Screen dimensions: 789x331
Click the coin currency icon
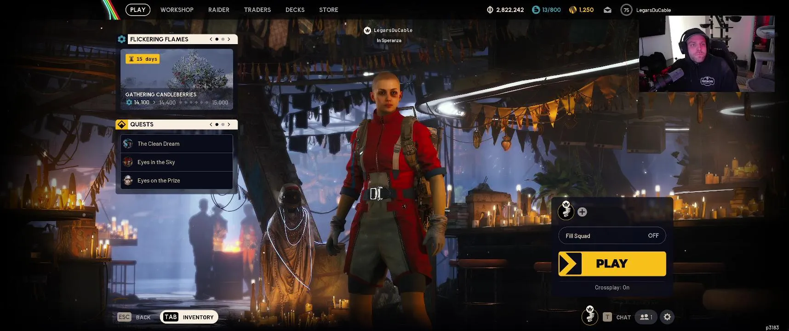[x=490, y=10]
